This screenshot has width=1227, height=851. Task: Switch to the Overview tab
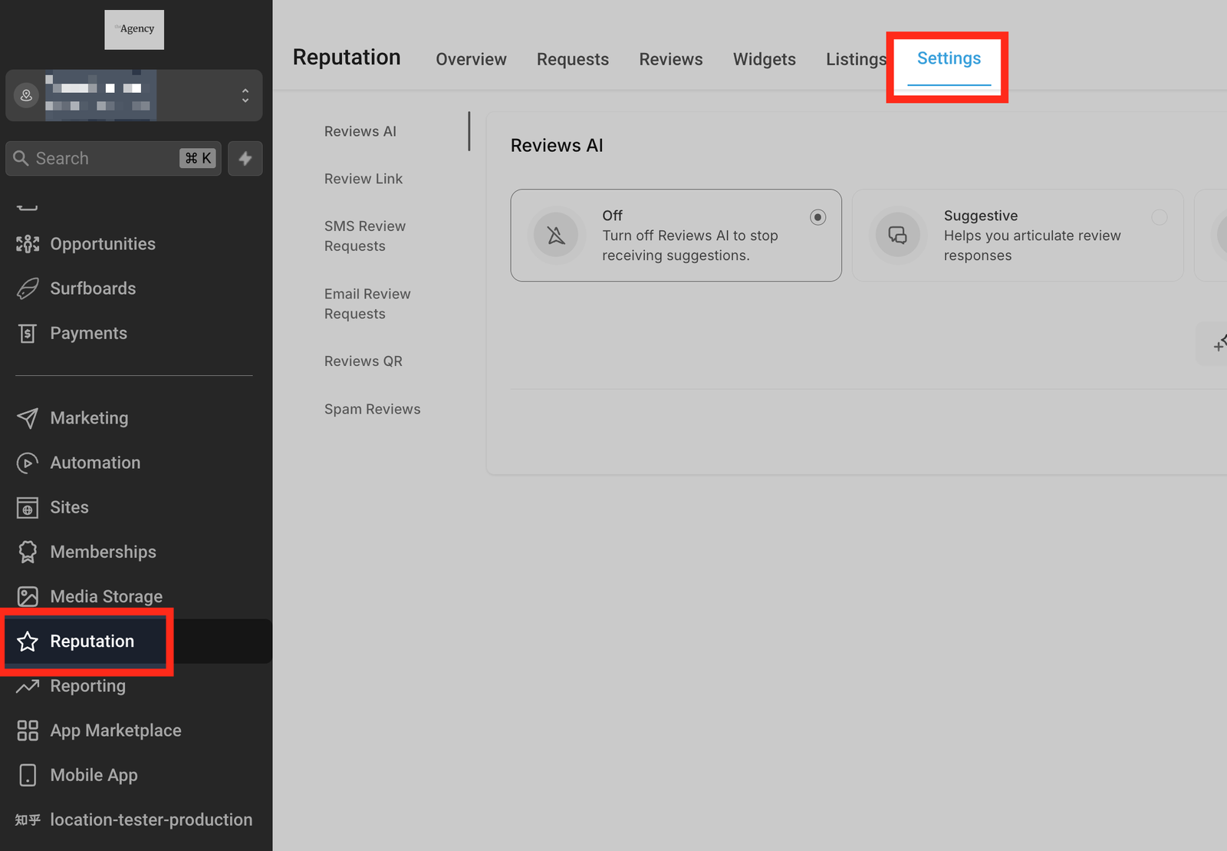tap(471, 59)
